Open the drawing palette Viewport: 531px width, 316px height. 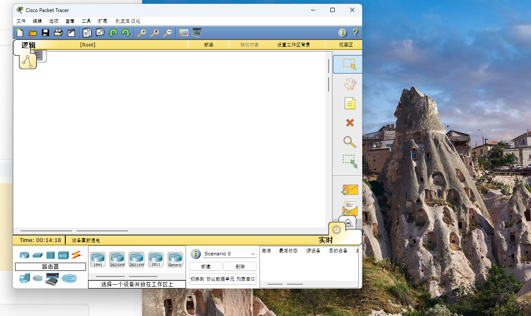click(x=183, y=33)
